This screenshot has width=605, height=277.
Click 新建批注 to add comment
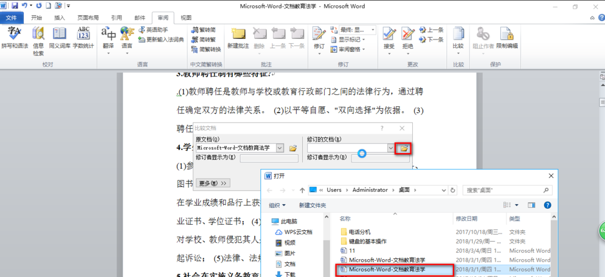coord(238,38)
